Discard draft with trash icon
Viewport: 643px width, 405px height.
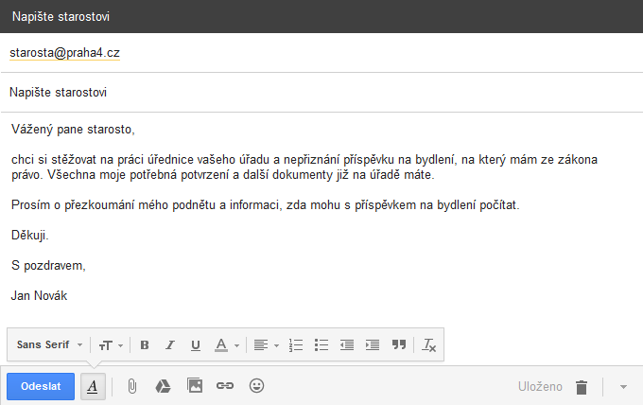[582, 387]
